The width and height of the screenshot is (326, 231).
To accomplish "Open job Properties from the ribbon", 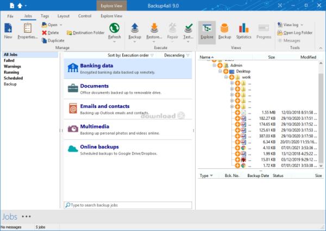I will pyautogui.click(x=27, y=31).
